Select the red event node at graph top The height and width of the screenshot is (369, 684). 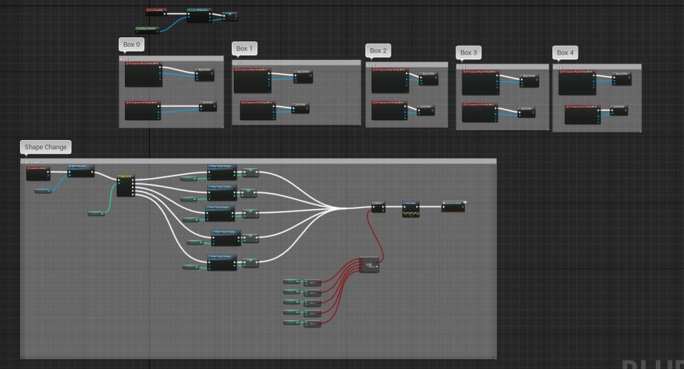click(156, 11)
